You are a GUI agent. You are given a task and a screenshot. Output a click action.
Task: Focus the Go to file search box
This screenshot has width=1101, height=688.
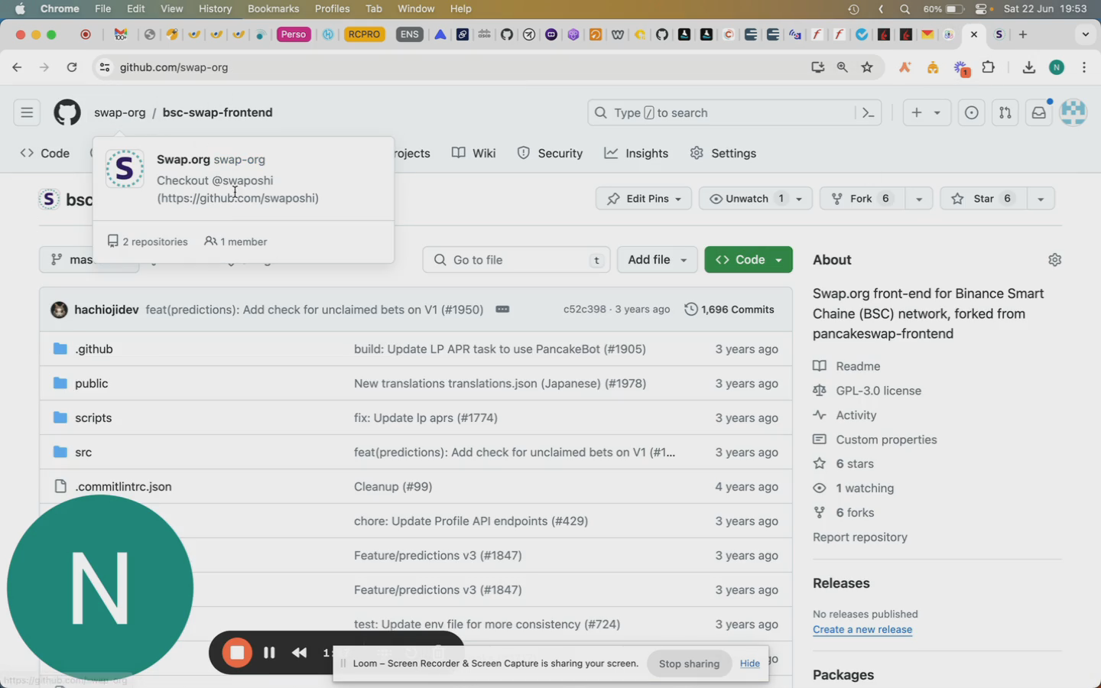516,260
